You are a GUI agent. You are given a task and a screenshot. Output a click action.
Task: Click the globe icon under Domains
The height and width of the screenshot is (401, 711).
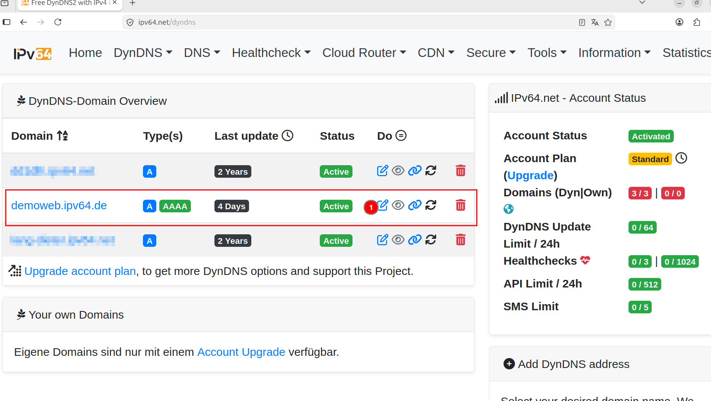(x=508, y=209)
